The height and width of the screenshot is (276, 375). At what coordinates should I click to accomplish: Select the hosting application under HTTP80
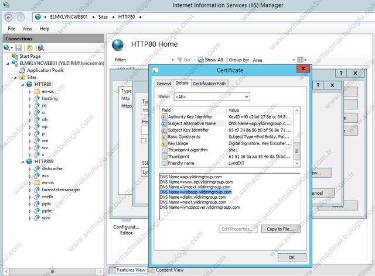point(50,98)
